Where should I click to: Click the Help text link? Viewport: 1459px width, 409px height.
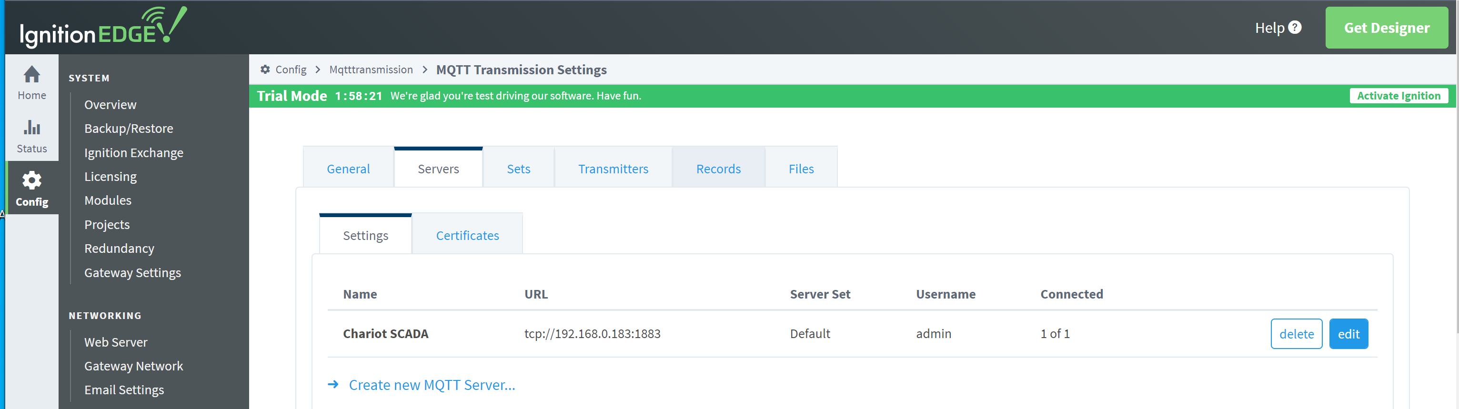click(1269, 28)
